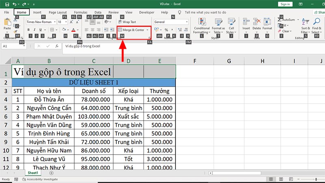Viewport: 325px width, 183px height.
Task: Toggle Bold formatting
Action: pos(28,30)
